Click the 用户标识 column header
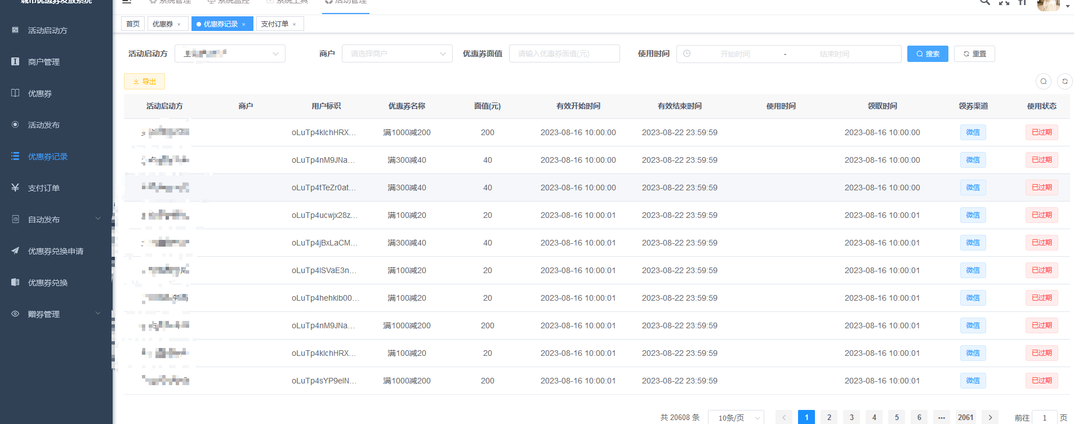This screenshot has width=1074, height=424. pyautogui.click(x=326, y=106)
